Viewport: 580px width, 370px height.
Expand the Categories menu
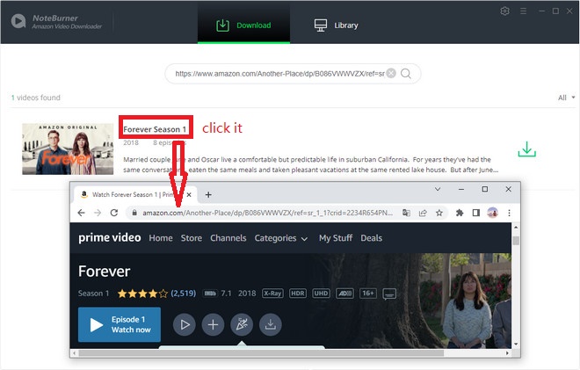280,238
